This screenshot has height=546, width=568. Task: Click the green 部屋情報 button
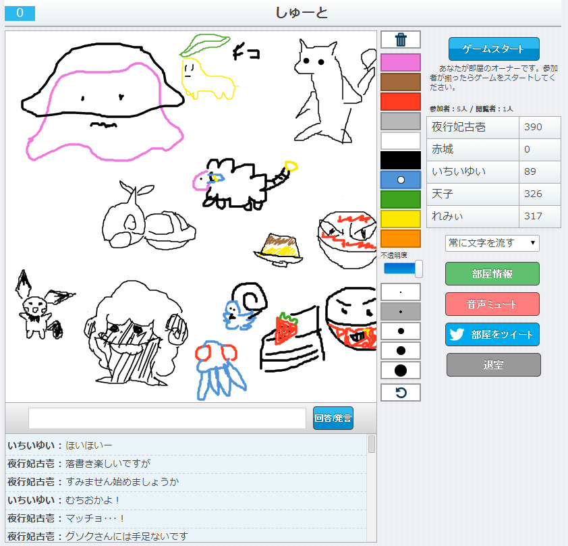click(x=492, y=274)
